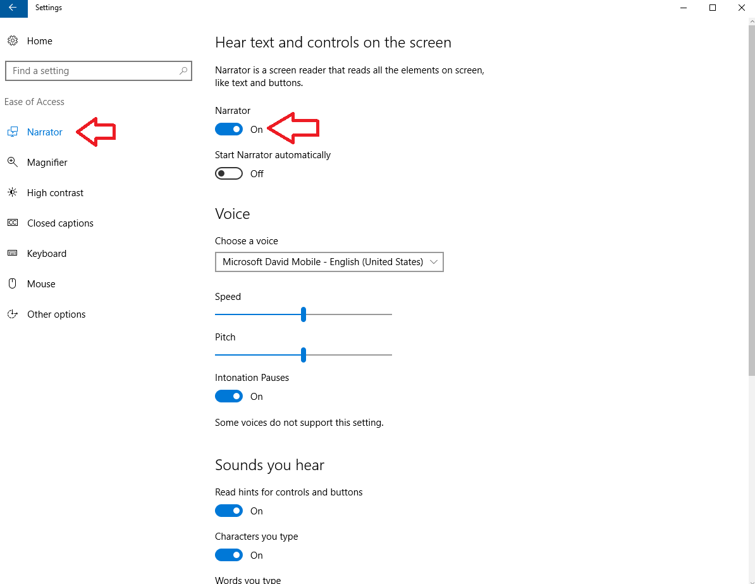Click the High contrast sun icon
The width and height of the screenshot is (755, 584).
pyautogui.click(x=13, y=193)
